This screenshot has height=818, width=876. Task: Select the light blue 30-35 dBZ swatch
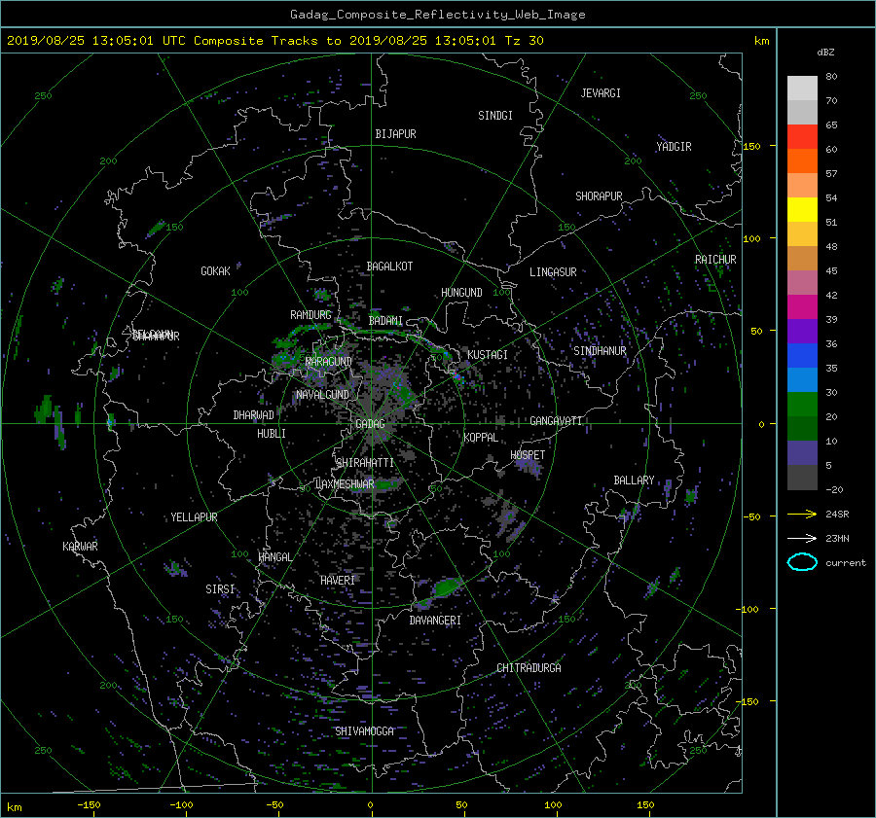coord(802,380)
